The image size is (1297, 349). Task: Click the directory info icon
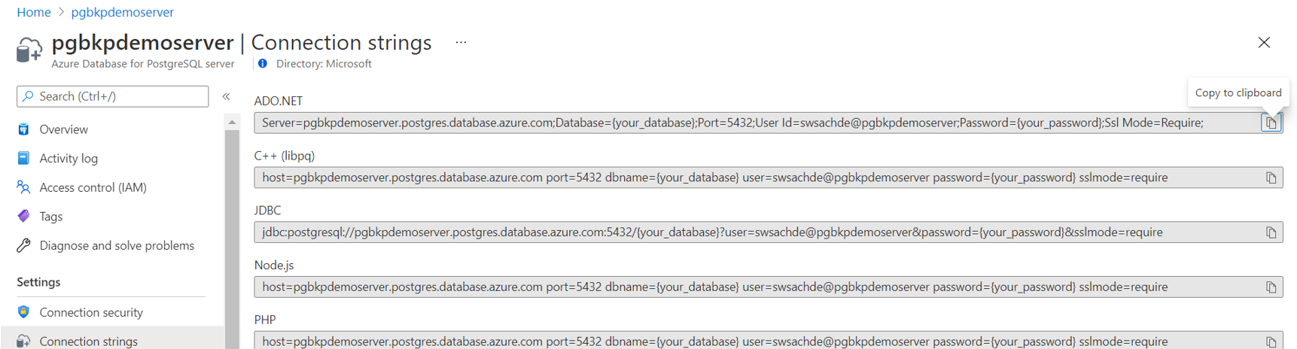click(x=263, y=64)
